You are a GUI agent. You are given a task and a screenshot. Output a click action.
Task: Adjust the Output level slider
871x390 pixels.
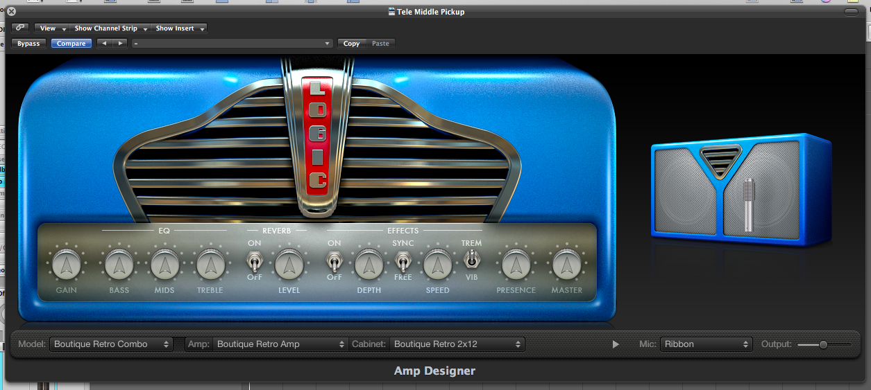tap(825, 344)
